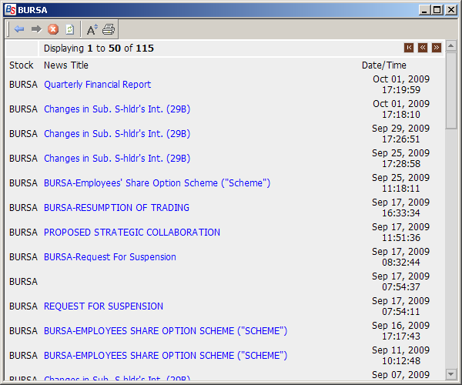462x385 pixels.
Task: Open Changes in Sub. S-hldr's Int. dated Oct 01
Action: click(x=117, y=109)
